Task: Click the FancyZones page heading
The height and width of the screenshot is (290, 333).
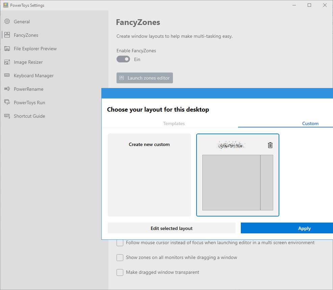Action: [x=138, y=22]
